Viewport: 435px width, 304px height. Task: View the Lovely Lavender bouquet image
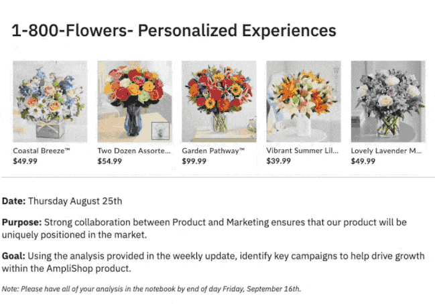click(388, 101)
